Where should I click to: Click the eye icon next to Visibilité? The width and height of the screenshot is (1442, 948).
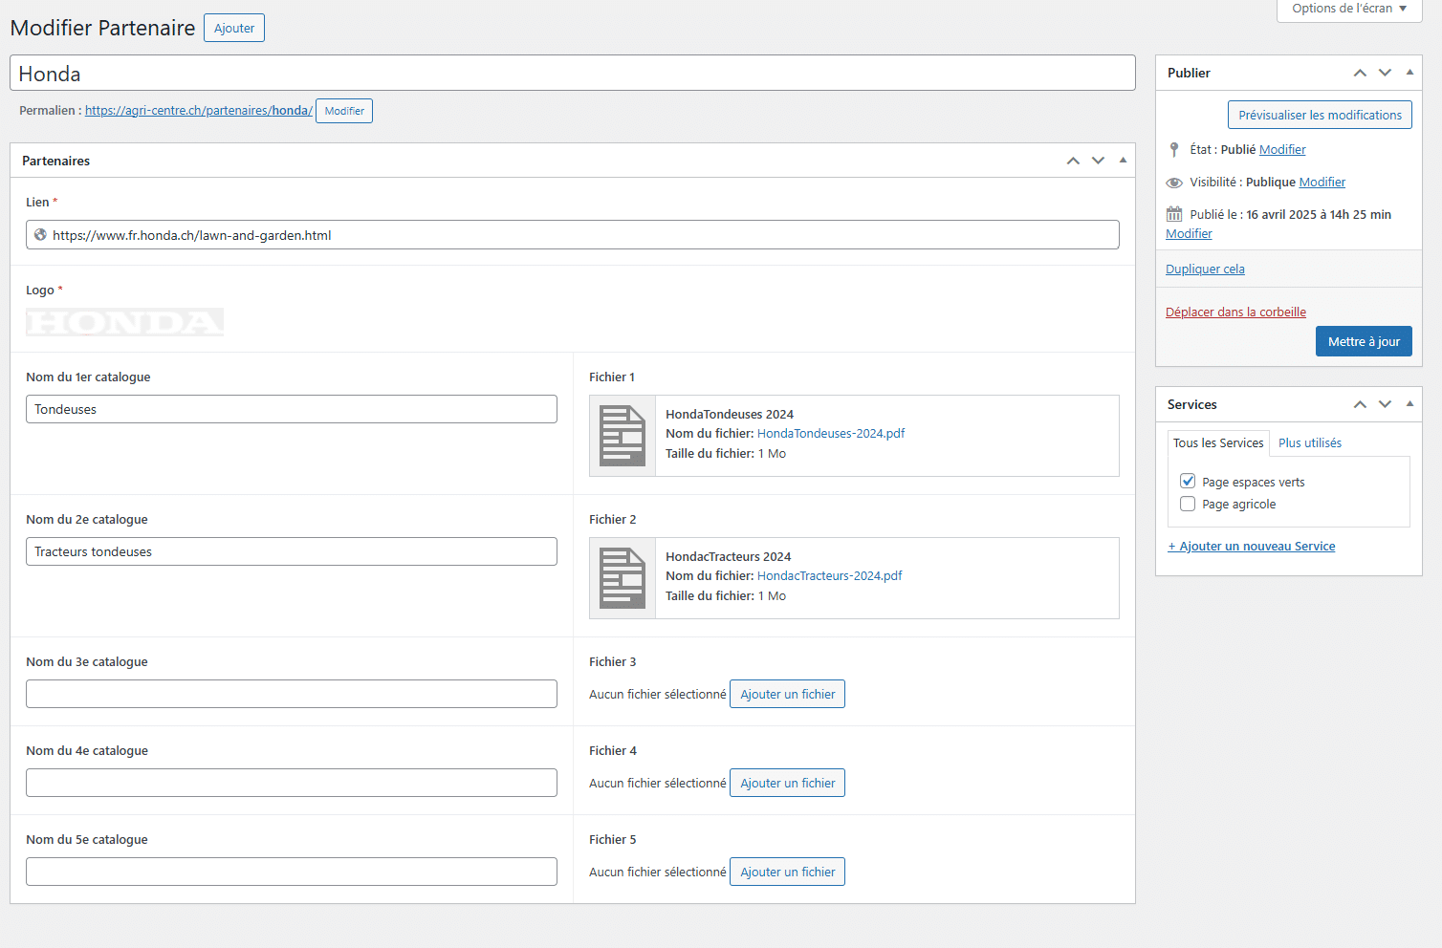1174,183
